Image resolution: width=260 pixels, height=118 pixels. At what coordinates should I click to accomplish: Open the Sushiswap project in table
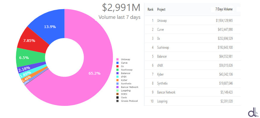[163, 47]
